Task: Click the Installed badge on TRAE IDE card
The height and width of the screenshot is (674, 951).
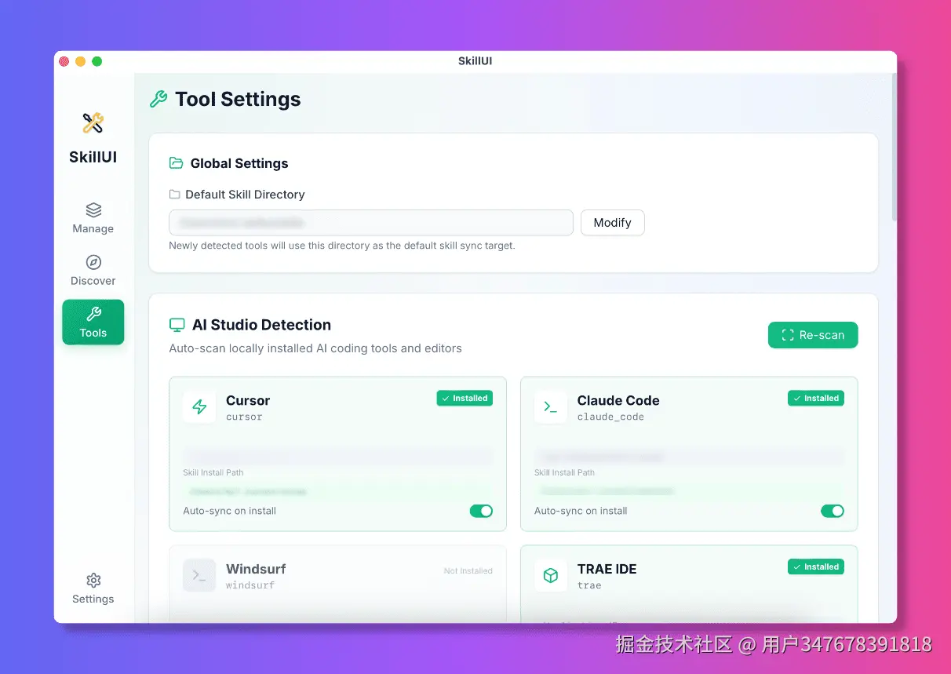Action: pyautogui.click(x=816, y=567)
